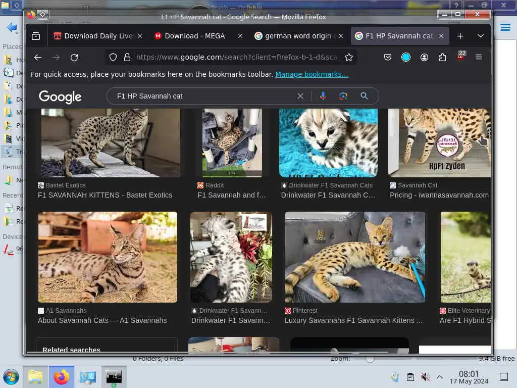Open Luxury Savannahs F1 Savannah Kittens link
517x388 pixels.
click(353, 320)
